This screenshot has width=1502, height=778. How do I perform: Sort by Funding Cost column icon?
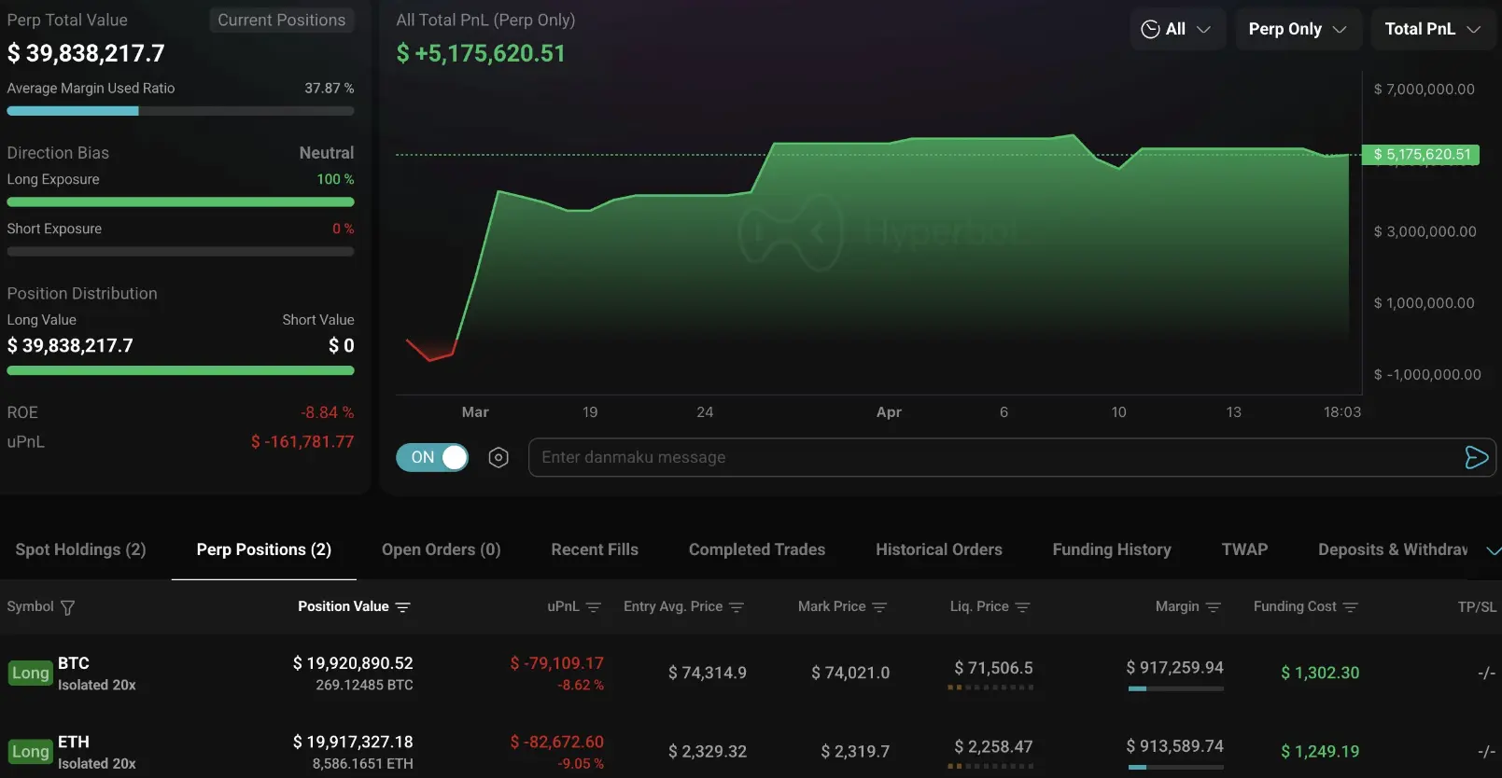[x=1350, y=607]
